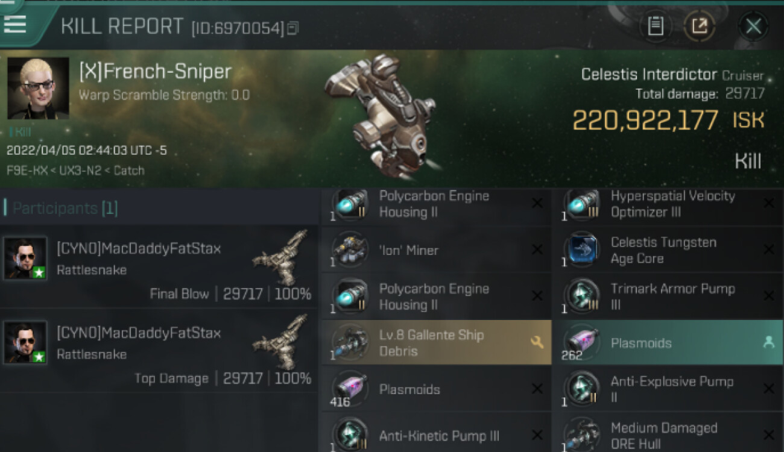The height and width of the screenshot is (452, 784).
Task: Open Top Damage MacDaddyFatStax participant entry
Action: coord(159,351)
